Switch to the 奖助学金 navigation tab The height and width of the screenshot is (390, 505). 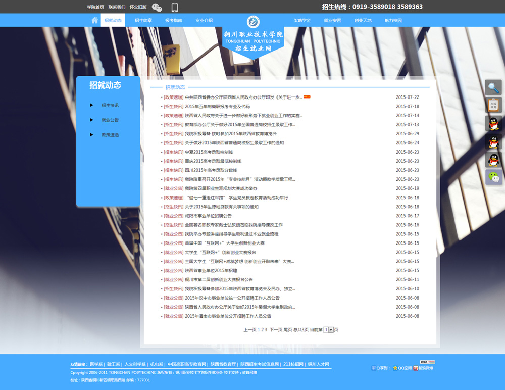coord(302,20)
